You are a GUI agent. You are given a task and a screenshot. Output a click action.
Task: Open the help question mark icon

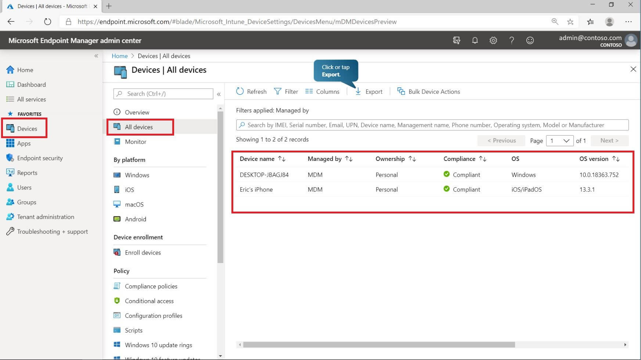pos(511,40)
